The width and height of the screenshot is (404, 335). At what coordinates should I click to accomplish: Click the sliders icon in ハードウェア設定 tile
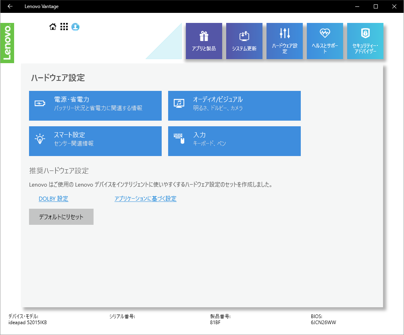285,33
